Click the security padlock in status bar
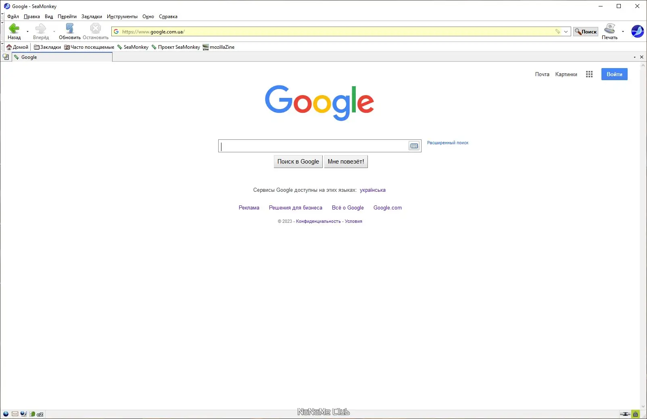Screen dimensions: 647x419 tap(635, 414)
